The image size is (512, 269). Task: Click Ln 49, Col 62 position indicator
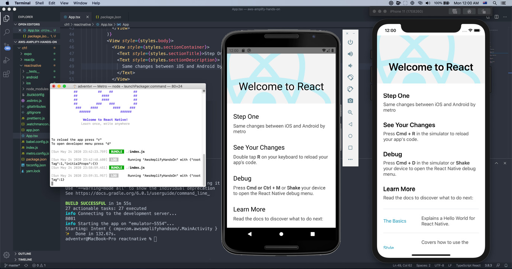(x=402, y=265)
